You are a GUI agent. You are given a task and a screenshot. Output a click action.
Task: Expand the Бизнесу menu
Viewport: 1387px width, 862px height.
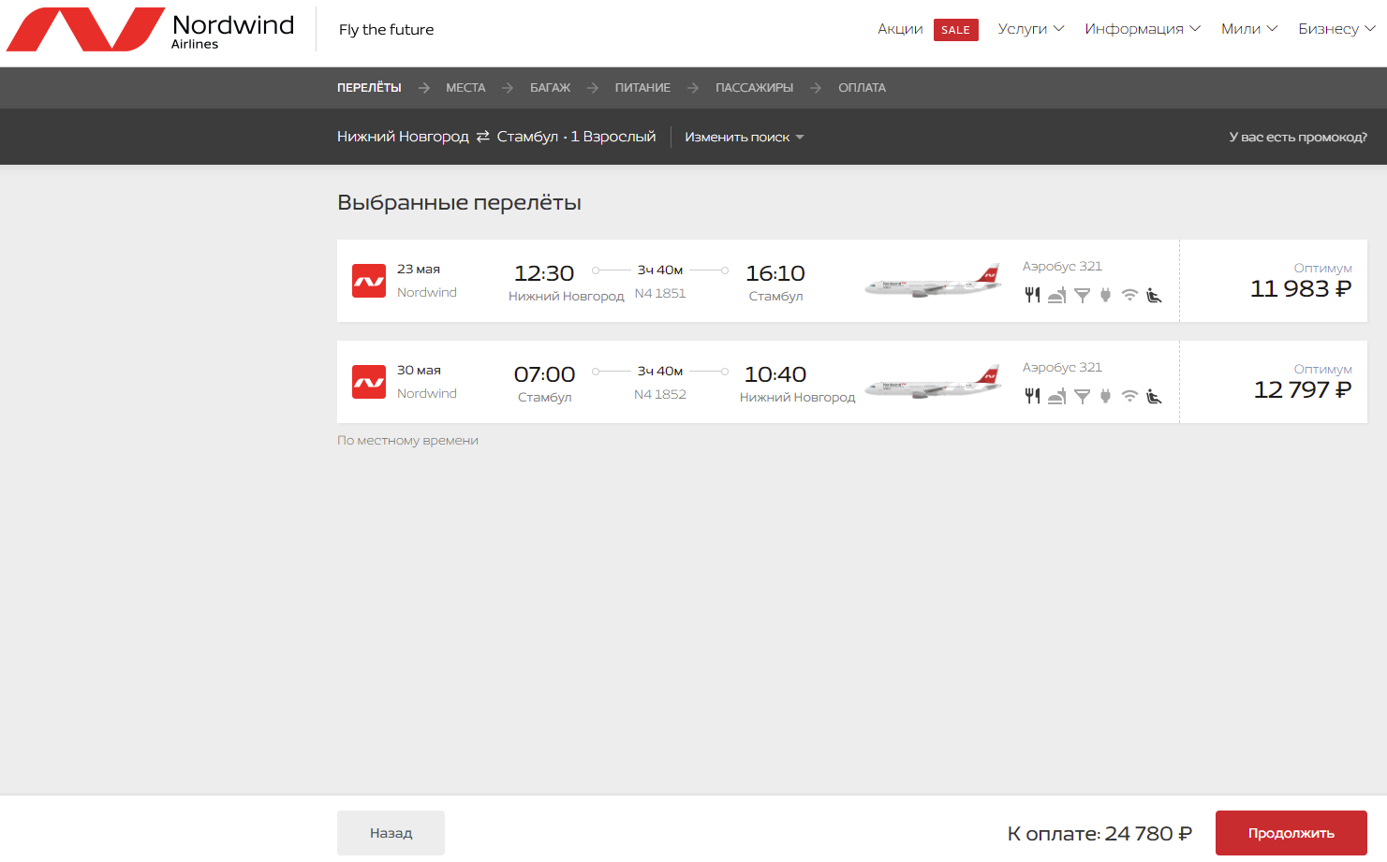pyautogui.click(x=1336, y=29)
